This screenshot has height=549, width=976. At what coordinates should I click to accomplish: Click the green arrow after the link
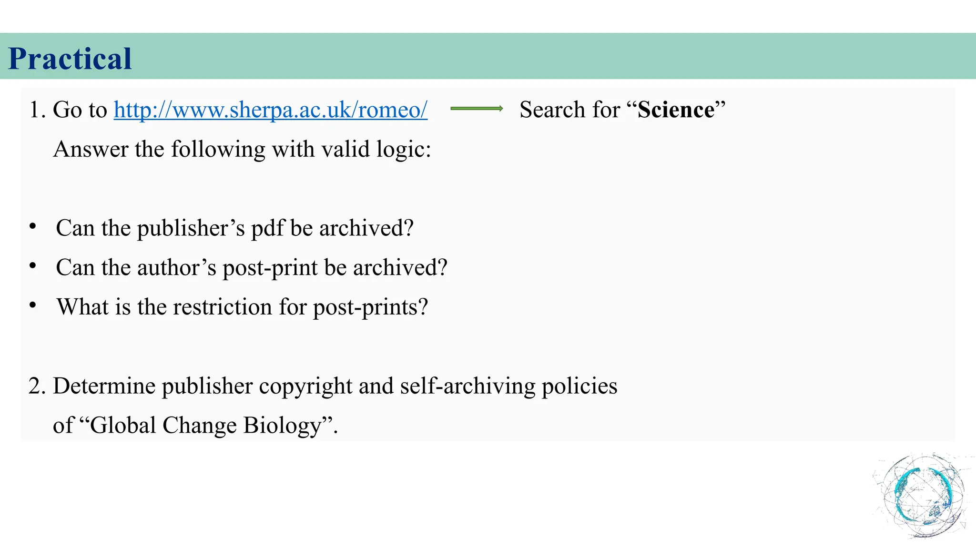477,109
